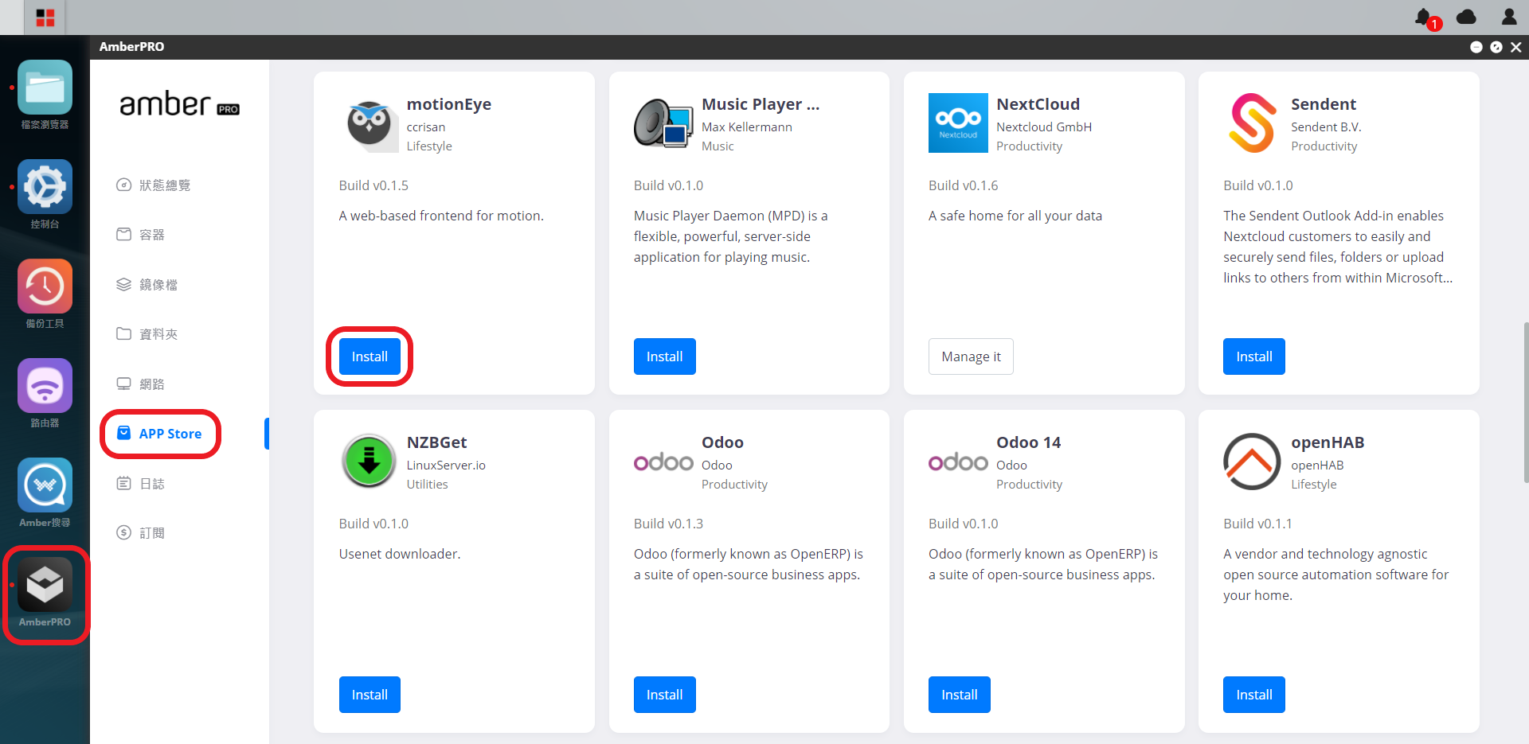Click 'A safe home for all your data'
1529x744 pixels.
[1015, 216]
